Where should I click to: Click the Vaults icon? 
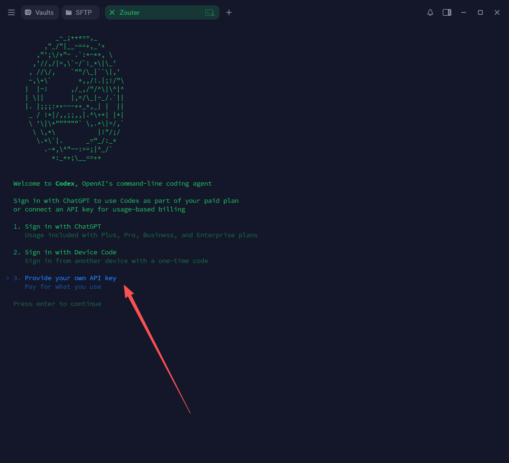click(x=28, y=12)
